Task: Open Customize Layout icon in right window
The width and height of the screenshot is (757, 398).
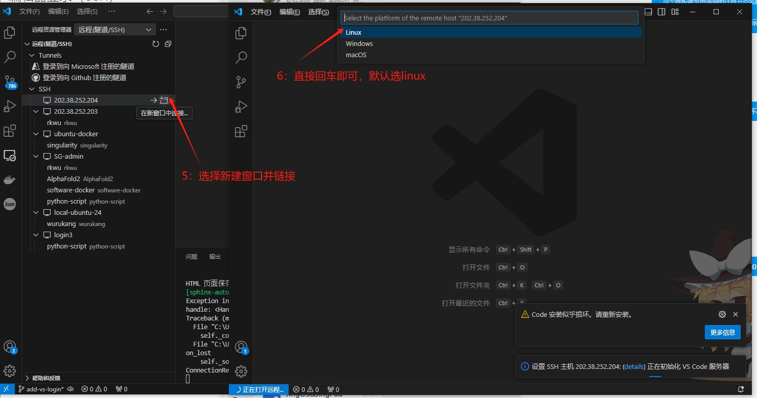Action: pos(675,12)
